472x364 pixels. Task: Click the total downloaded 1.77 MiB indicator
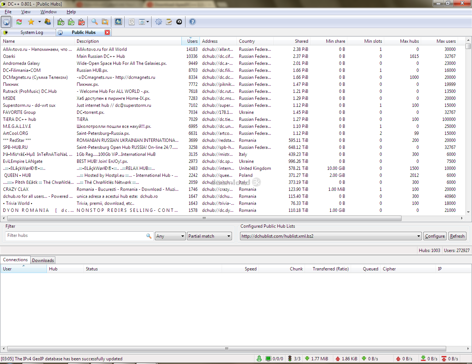316,358
